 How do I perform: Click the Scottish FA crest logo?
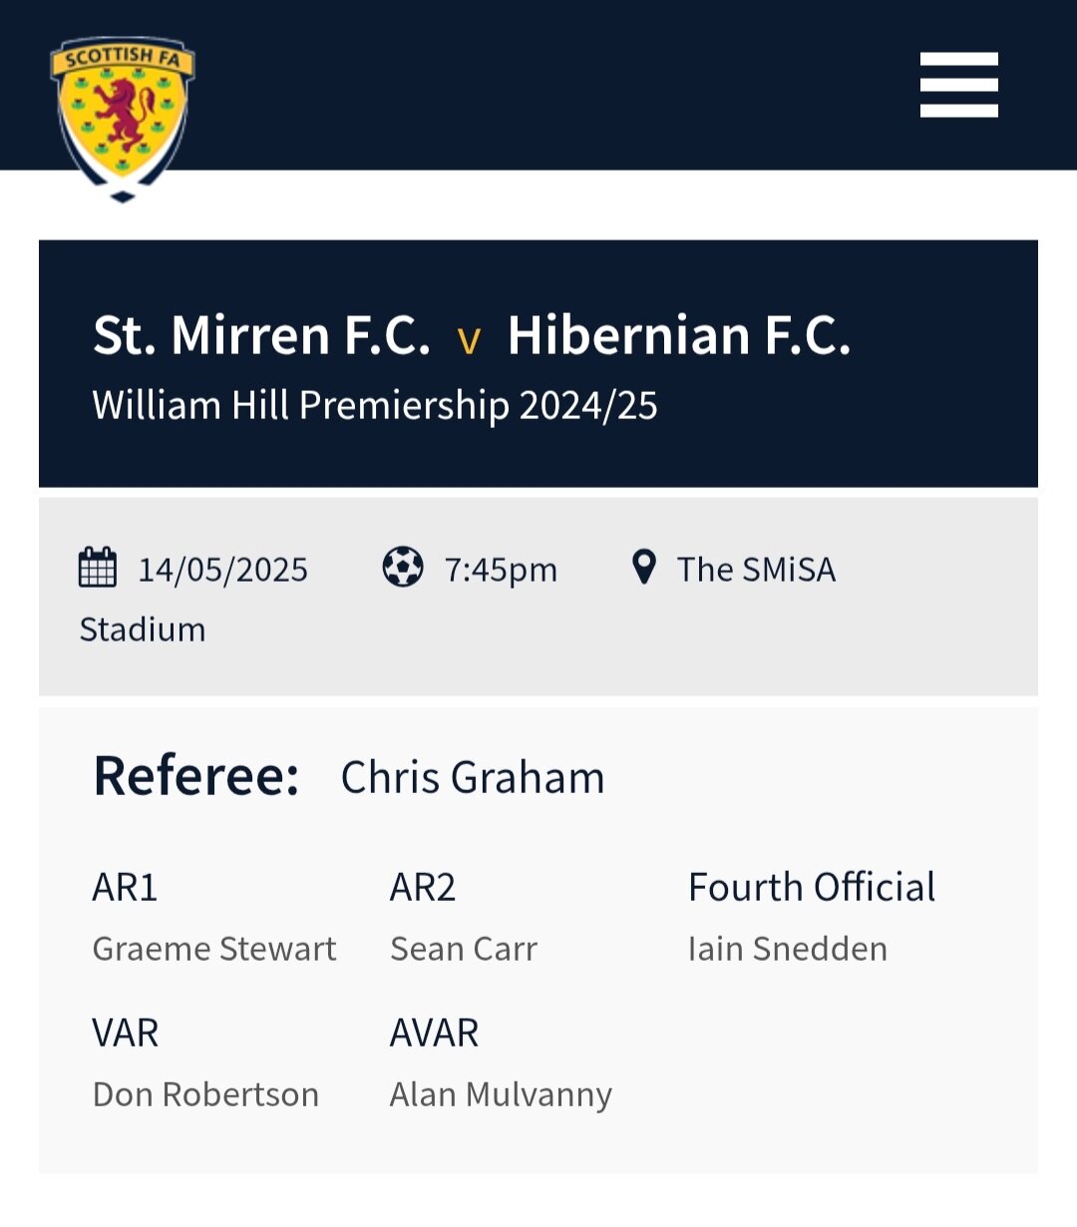tap(123, 119)
